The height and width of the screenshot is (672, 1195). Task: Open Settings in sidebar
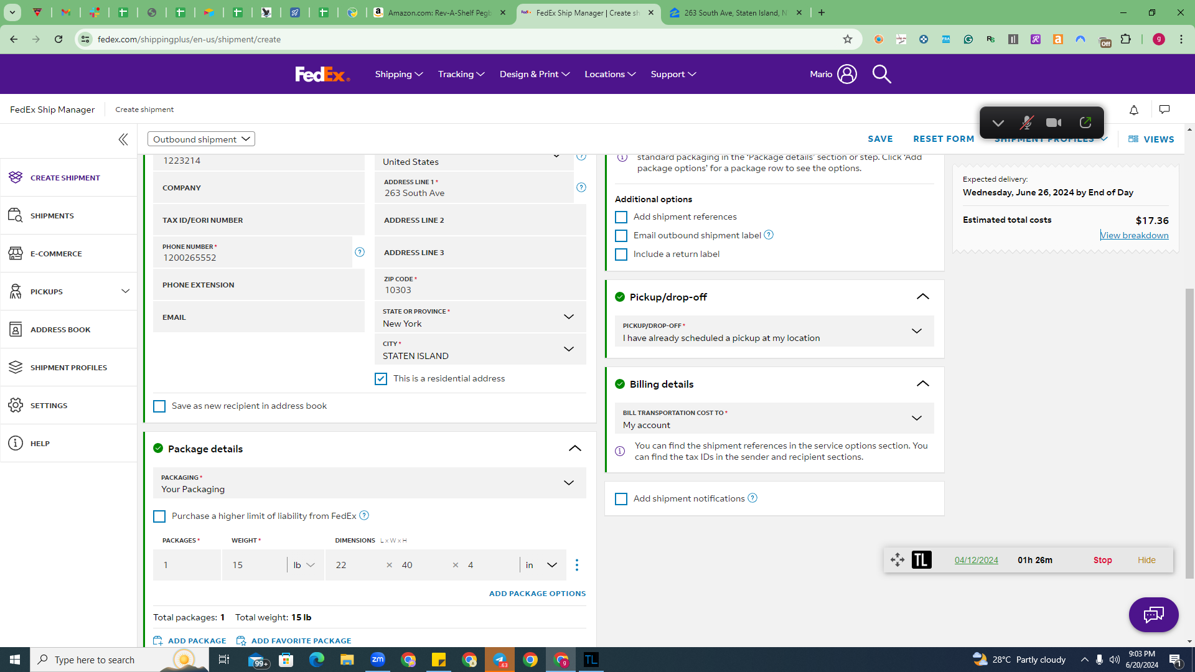tap(68, 406)
